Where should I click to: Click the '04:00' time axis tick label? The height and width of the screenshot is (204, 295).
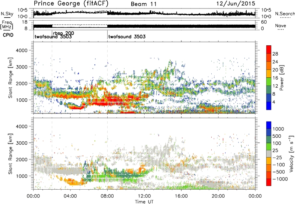(x=70, y=196)
